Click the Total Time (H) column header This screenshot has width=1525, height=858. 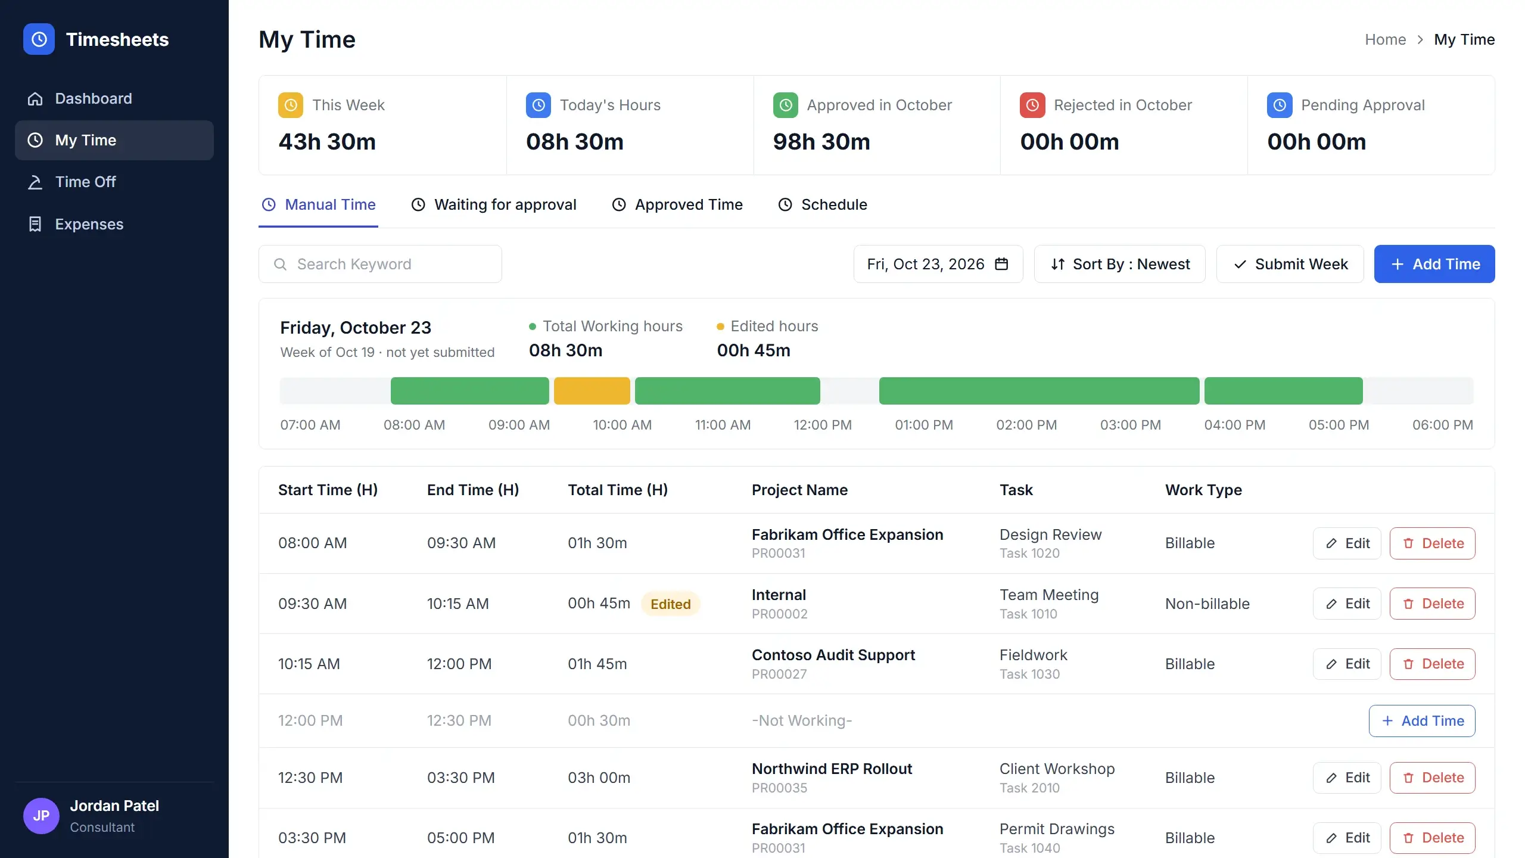[x=618, y=490]
